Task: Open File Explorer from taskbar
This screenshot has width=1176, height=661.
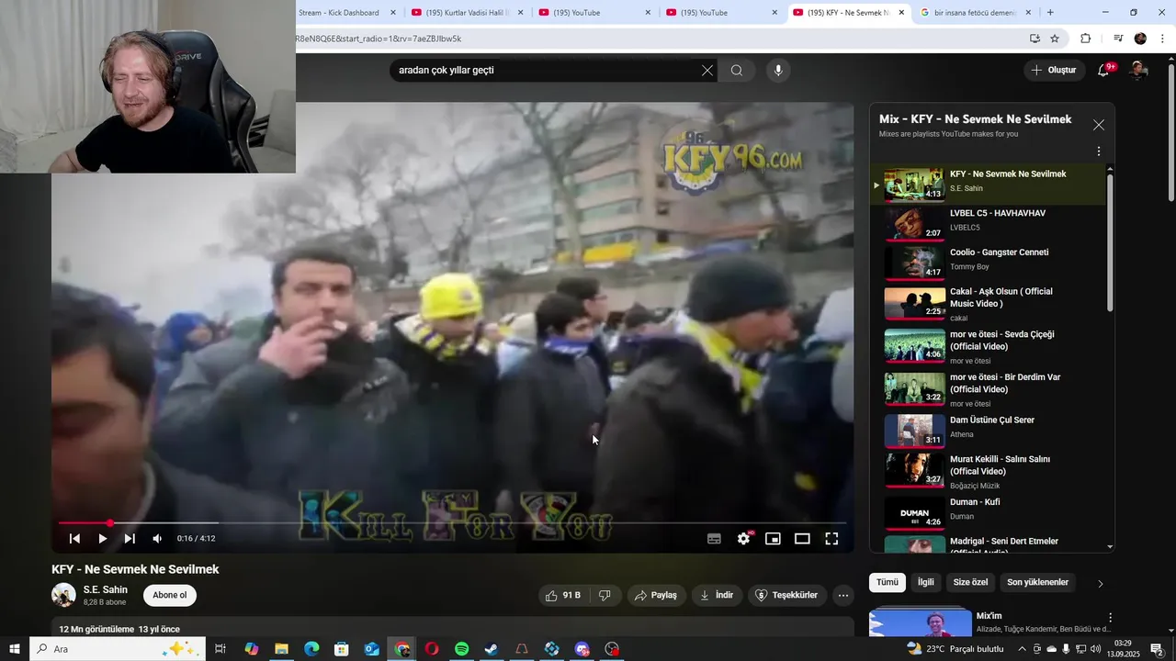Action: [281, 649]
